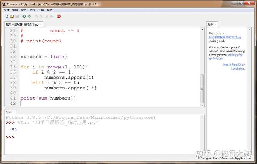Click the numbers.append(i) line
257x164 pixels.
[x=69, y=78]
